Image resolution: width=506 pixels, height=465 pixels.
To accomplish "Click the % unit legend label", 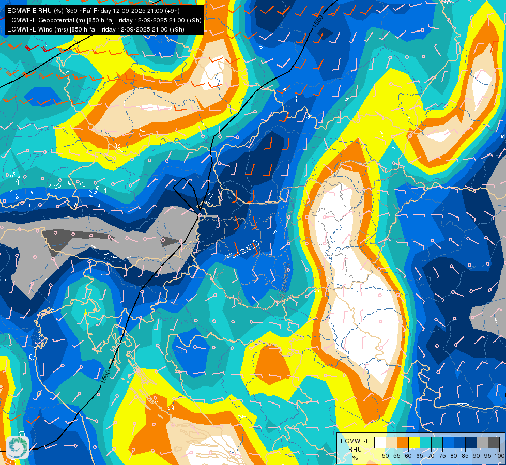I will pyautogui.click(x=355, y=458).
